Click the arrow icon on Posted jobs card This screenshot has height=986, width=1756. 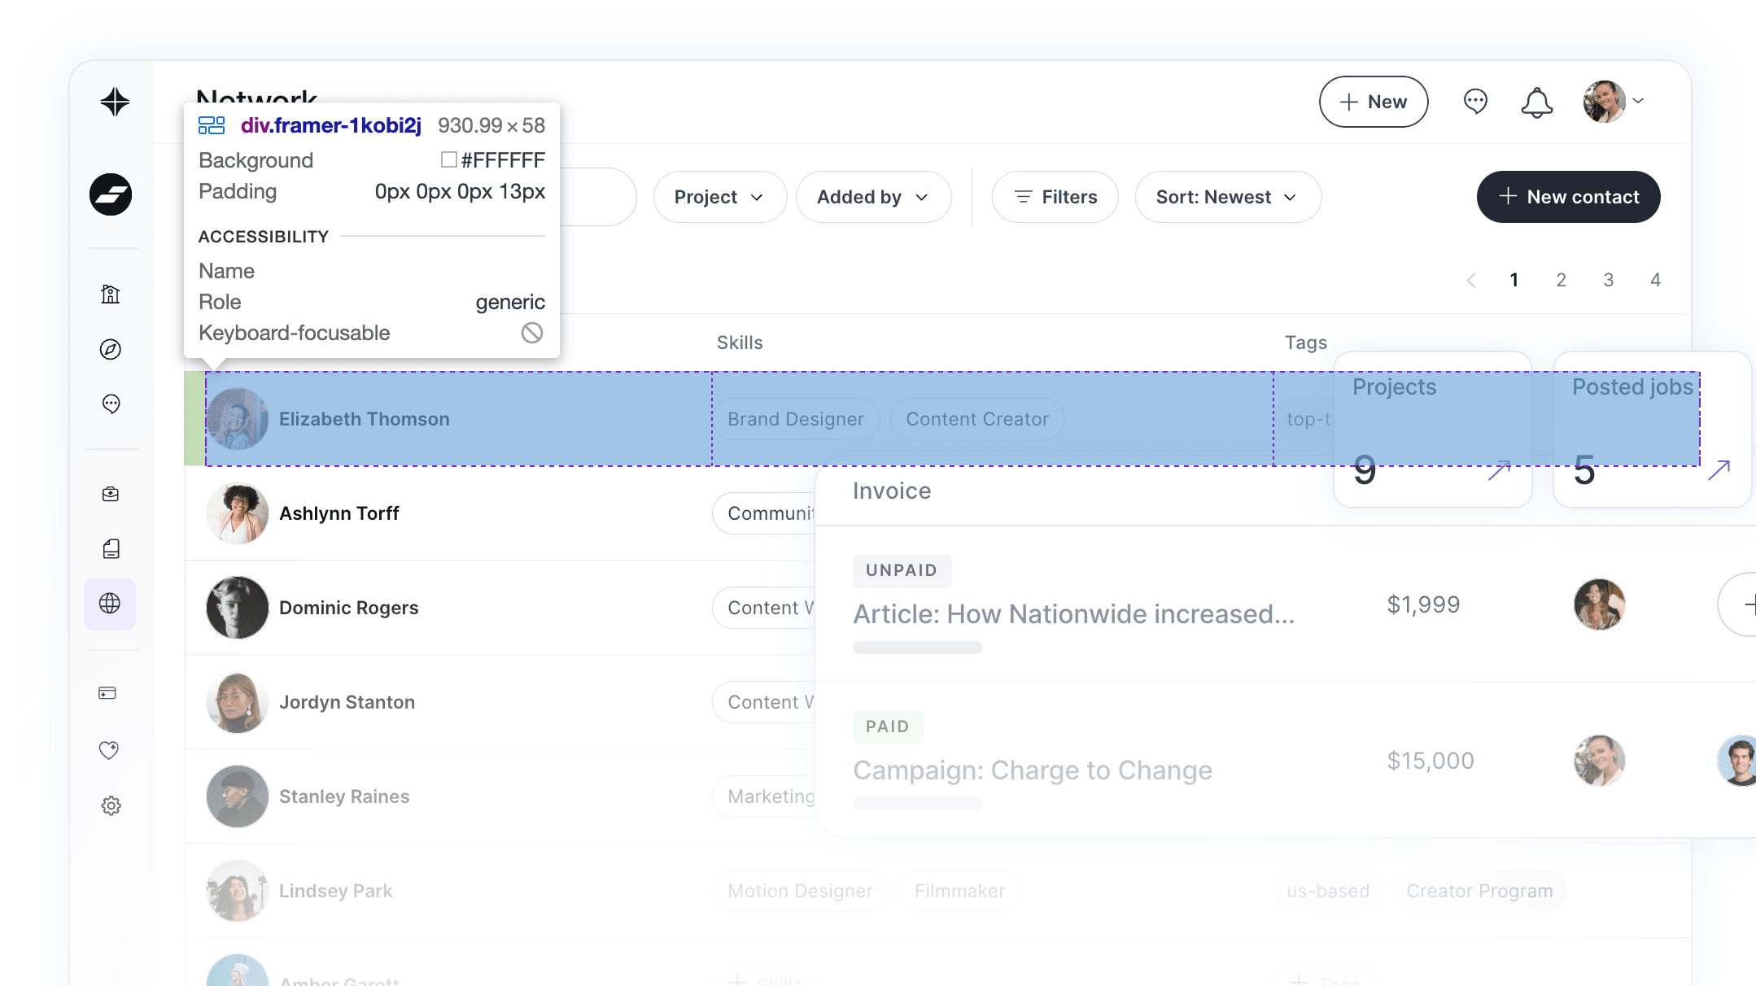[x=1719, y=470]
